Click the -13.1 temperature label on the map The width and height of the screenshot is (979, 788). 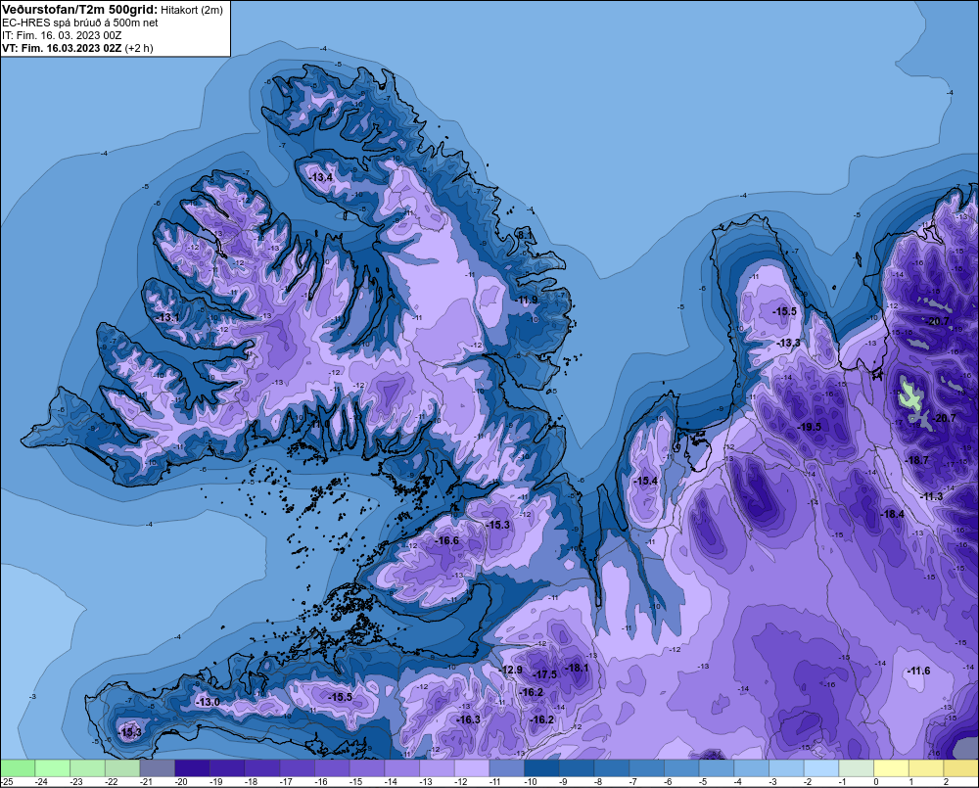[168, 317]
